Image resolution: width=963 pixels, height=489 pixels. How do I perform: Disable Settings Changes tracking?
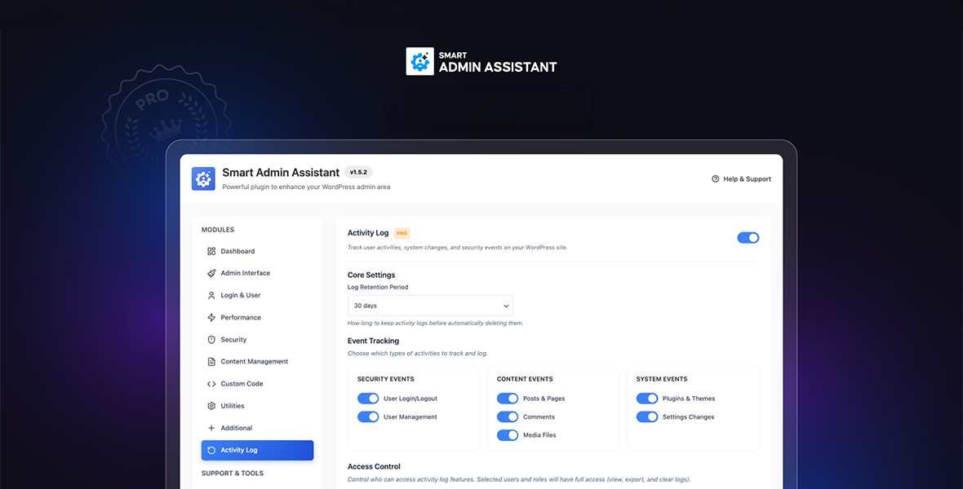click(x=646, y=416)
